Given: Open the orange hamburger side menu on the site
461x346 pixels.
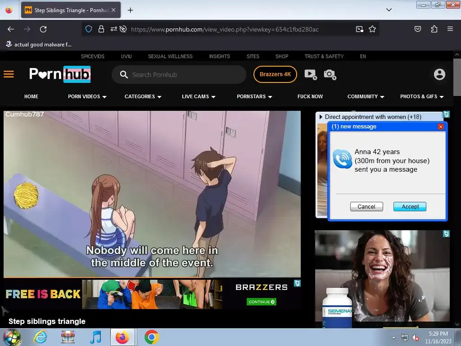Looking at the screenshot, I should point(9,74).
